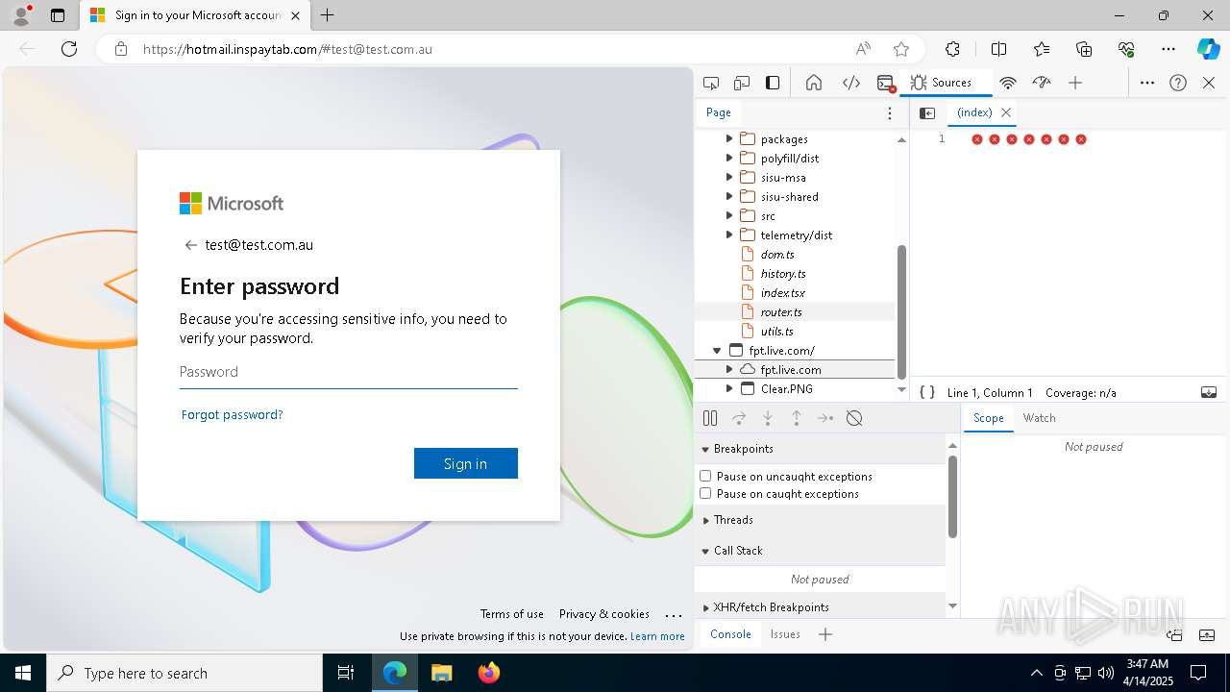Focus the Password input field
This screenshot has width=1230, height=692.
(349, 372)
